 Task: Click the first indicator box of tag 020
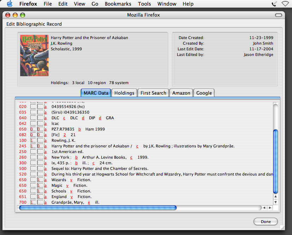click(x=33, y=107)
